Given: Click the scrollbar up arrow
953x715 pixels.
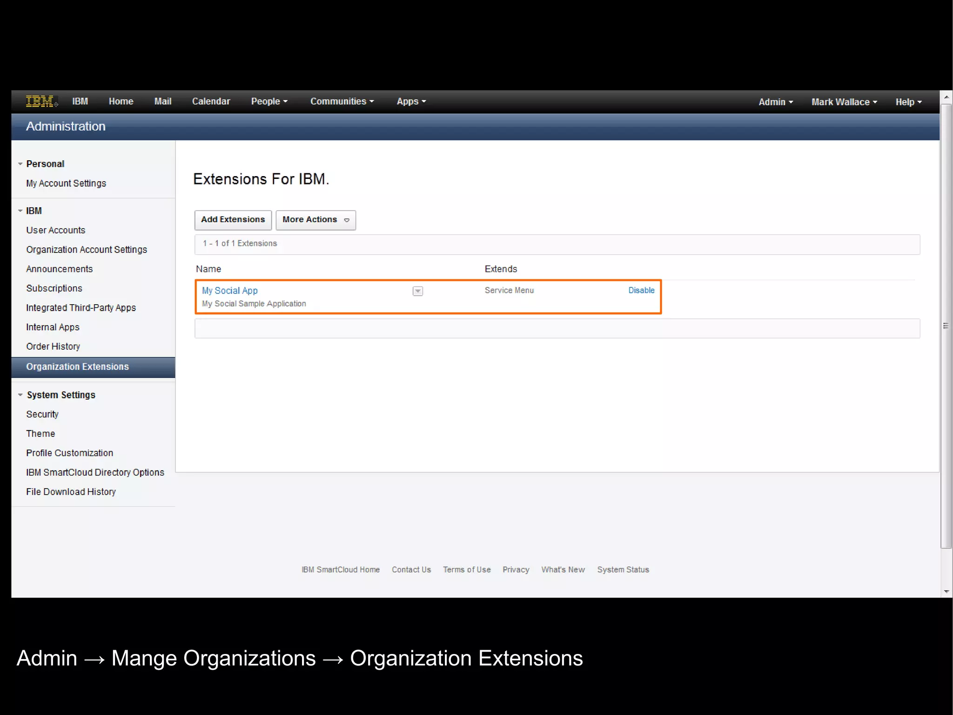Looking at the screenshot, I should pos(946,97).
